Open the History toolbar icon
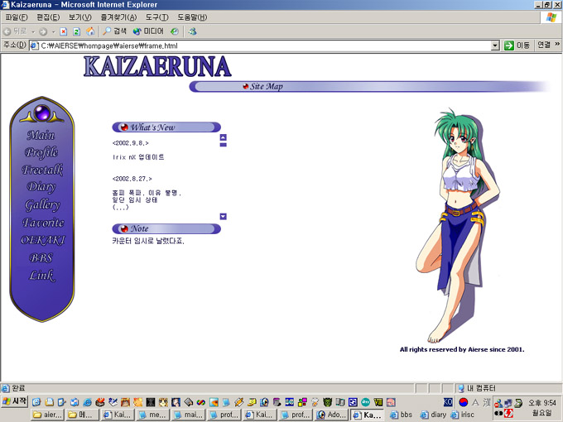This screenshot has height=422, width=563. [175, 31]
